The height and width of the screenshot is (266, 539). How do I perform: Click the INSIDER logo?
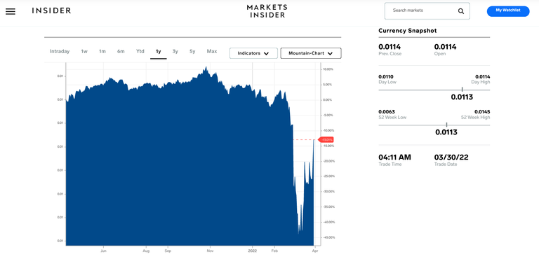51,10
